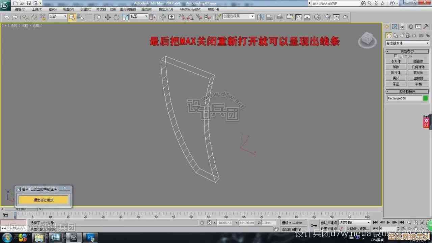The width and height of the screenshot is (432, 243).
Task: Select the Select and Rotate tool
Action: coord(116,17)
